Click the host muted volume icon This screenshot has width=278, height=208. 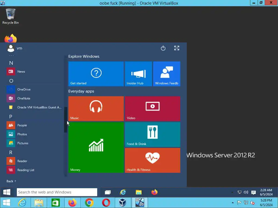tap(252, 203)
